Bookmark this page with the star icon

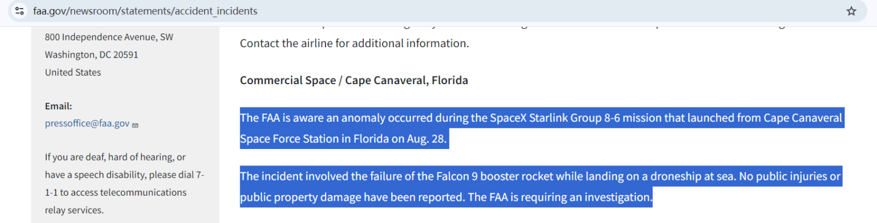coord(851,11)
